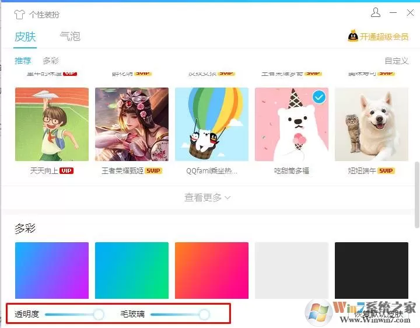This screenshot has width=420, height=328.
Task: Pick the orange-to-pink gradient swatch
Action: (212, 270)
